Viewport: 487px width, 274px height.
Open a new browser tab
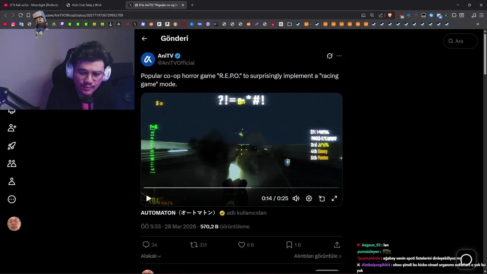pos(192,5)
